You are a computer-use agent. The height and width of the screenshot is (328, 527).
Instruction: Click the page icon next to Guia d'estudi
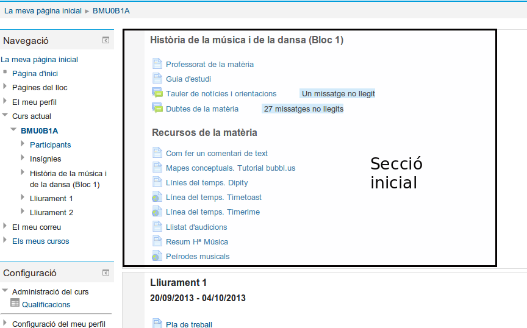coord(157,79)
